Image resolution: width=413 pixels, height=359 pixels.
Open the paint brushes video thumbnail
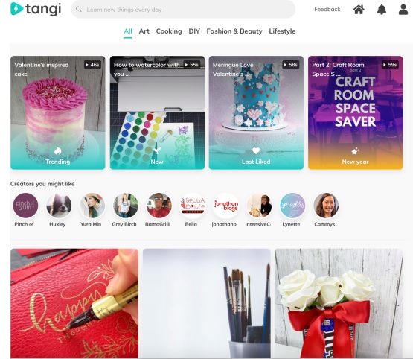coord(207,303)
